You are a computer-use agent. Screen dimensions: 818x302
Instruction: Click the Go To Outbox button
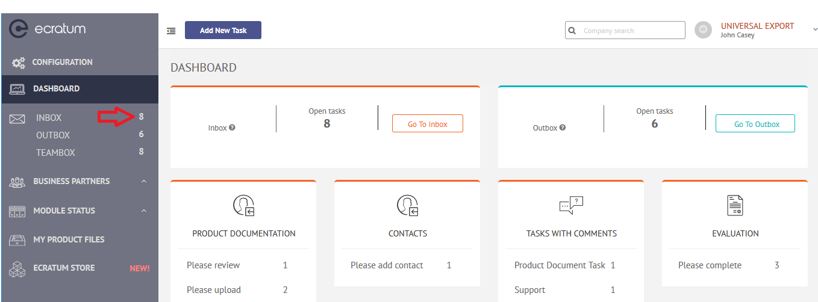coord(755,123)
